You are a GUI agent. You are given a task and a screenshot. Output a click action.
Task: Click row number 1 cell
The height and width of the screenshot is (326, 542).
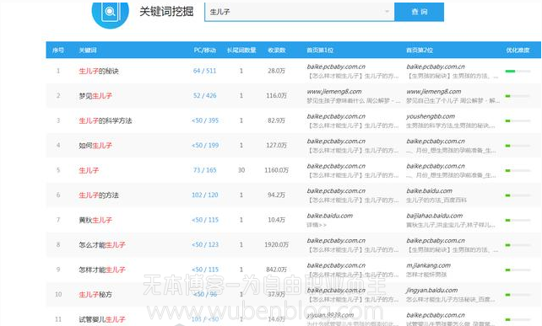(x=58, y=71)
